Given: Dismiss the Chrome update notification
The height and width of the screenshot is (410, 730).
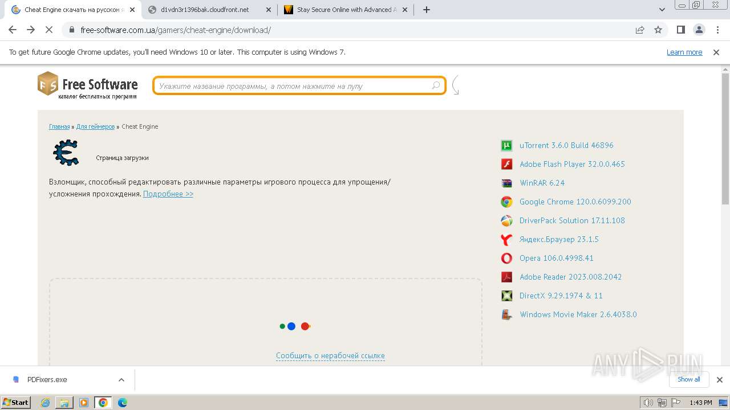Looking at the screenshot, I should click(x=716, y=52).
